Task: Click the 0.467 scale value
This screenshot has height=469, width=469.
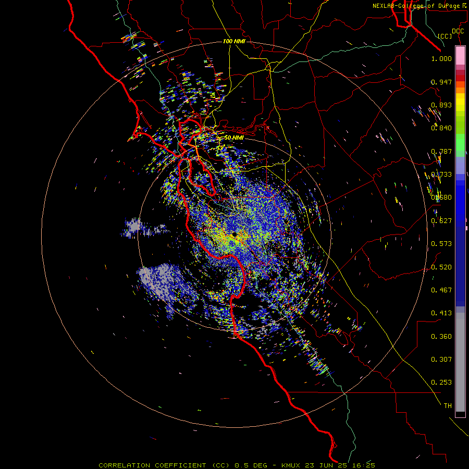Action: (x=441, y=290)
